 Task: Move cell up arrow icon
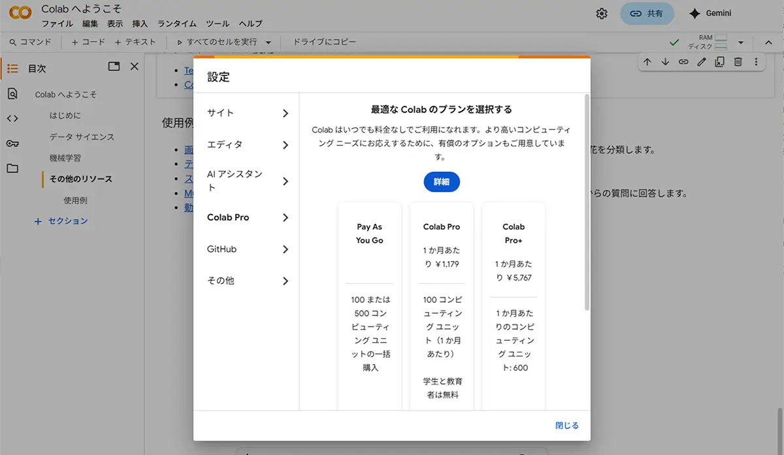click(x=647, y=62)
